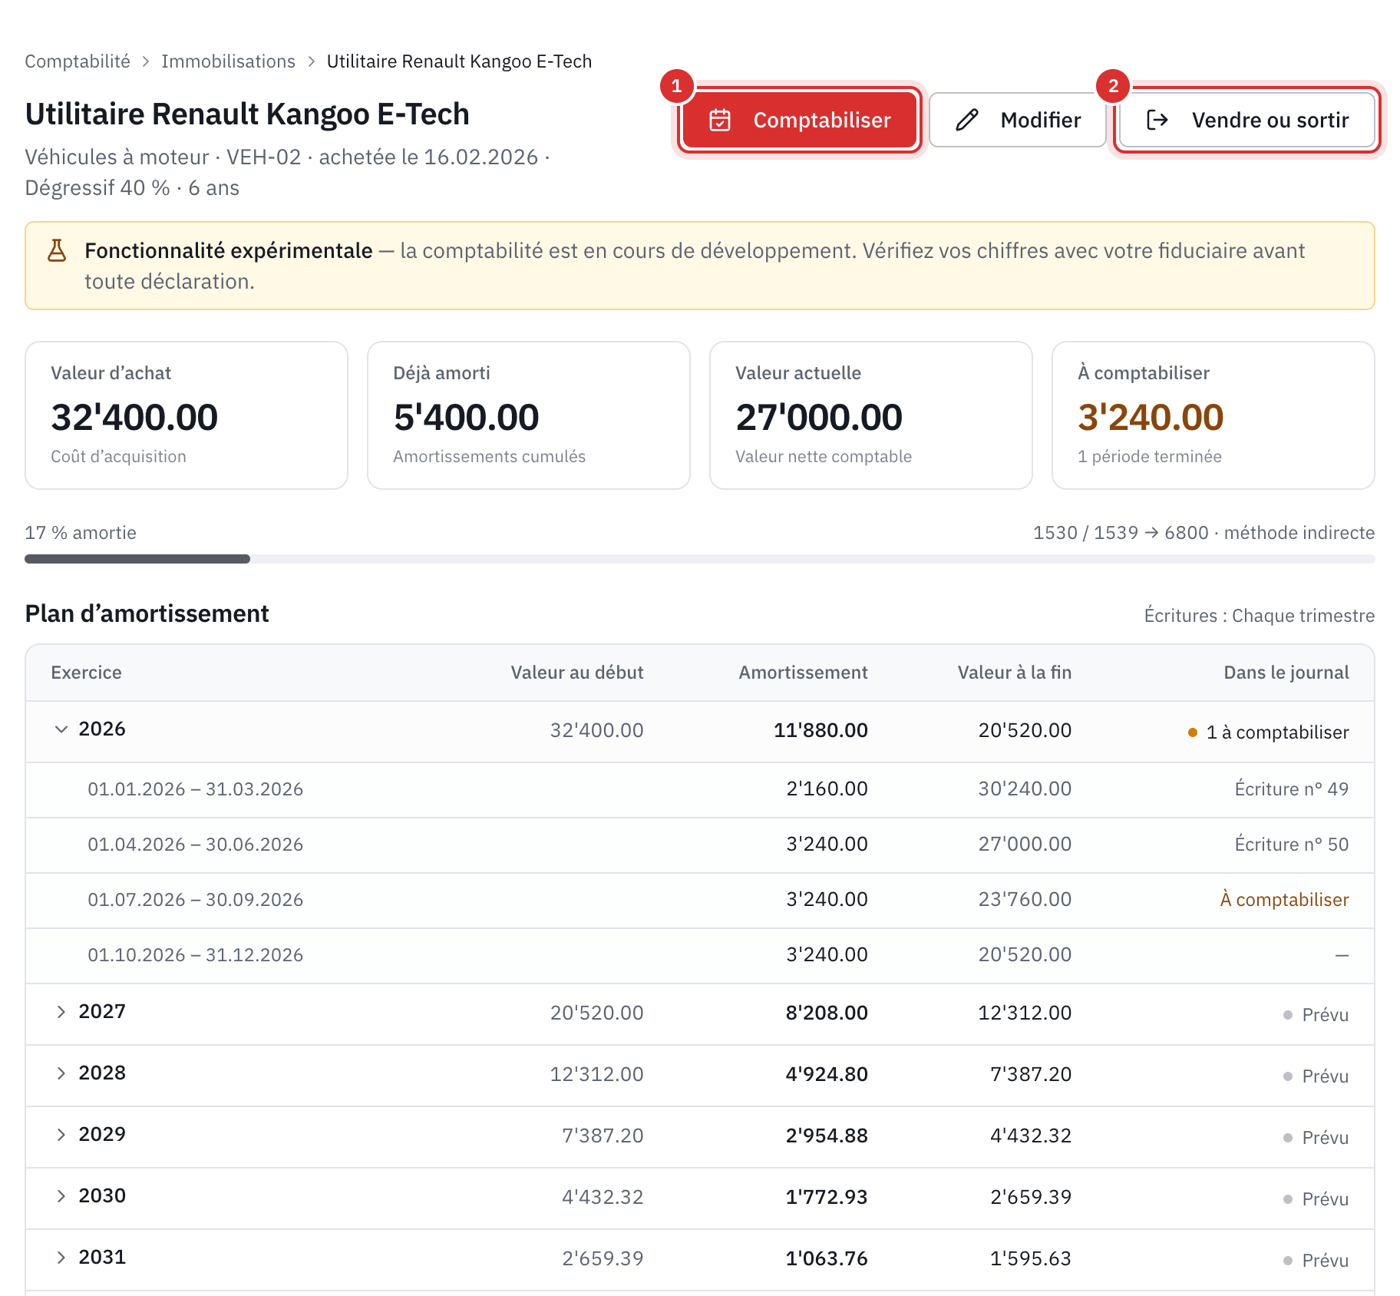1400x1296 pixels.
Task: Click first breadcrumb separator chevron
Action: [x=146, y=61]
